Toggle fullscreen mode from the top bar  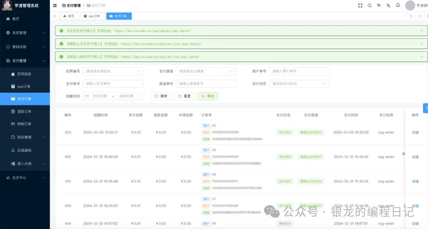pos(360,6)
